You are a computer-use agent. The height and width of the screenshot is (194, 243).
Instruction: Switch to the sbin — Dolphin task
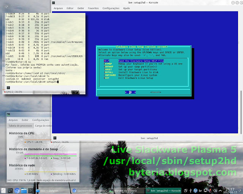[x=47, y=191]
